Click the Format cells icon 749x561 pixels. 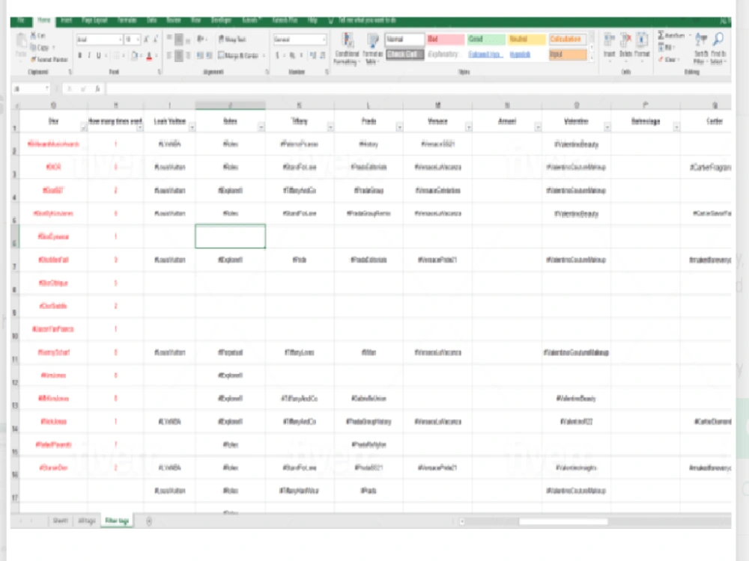point(642,39)
